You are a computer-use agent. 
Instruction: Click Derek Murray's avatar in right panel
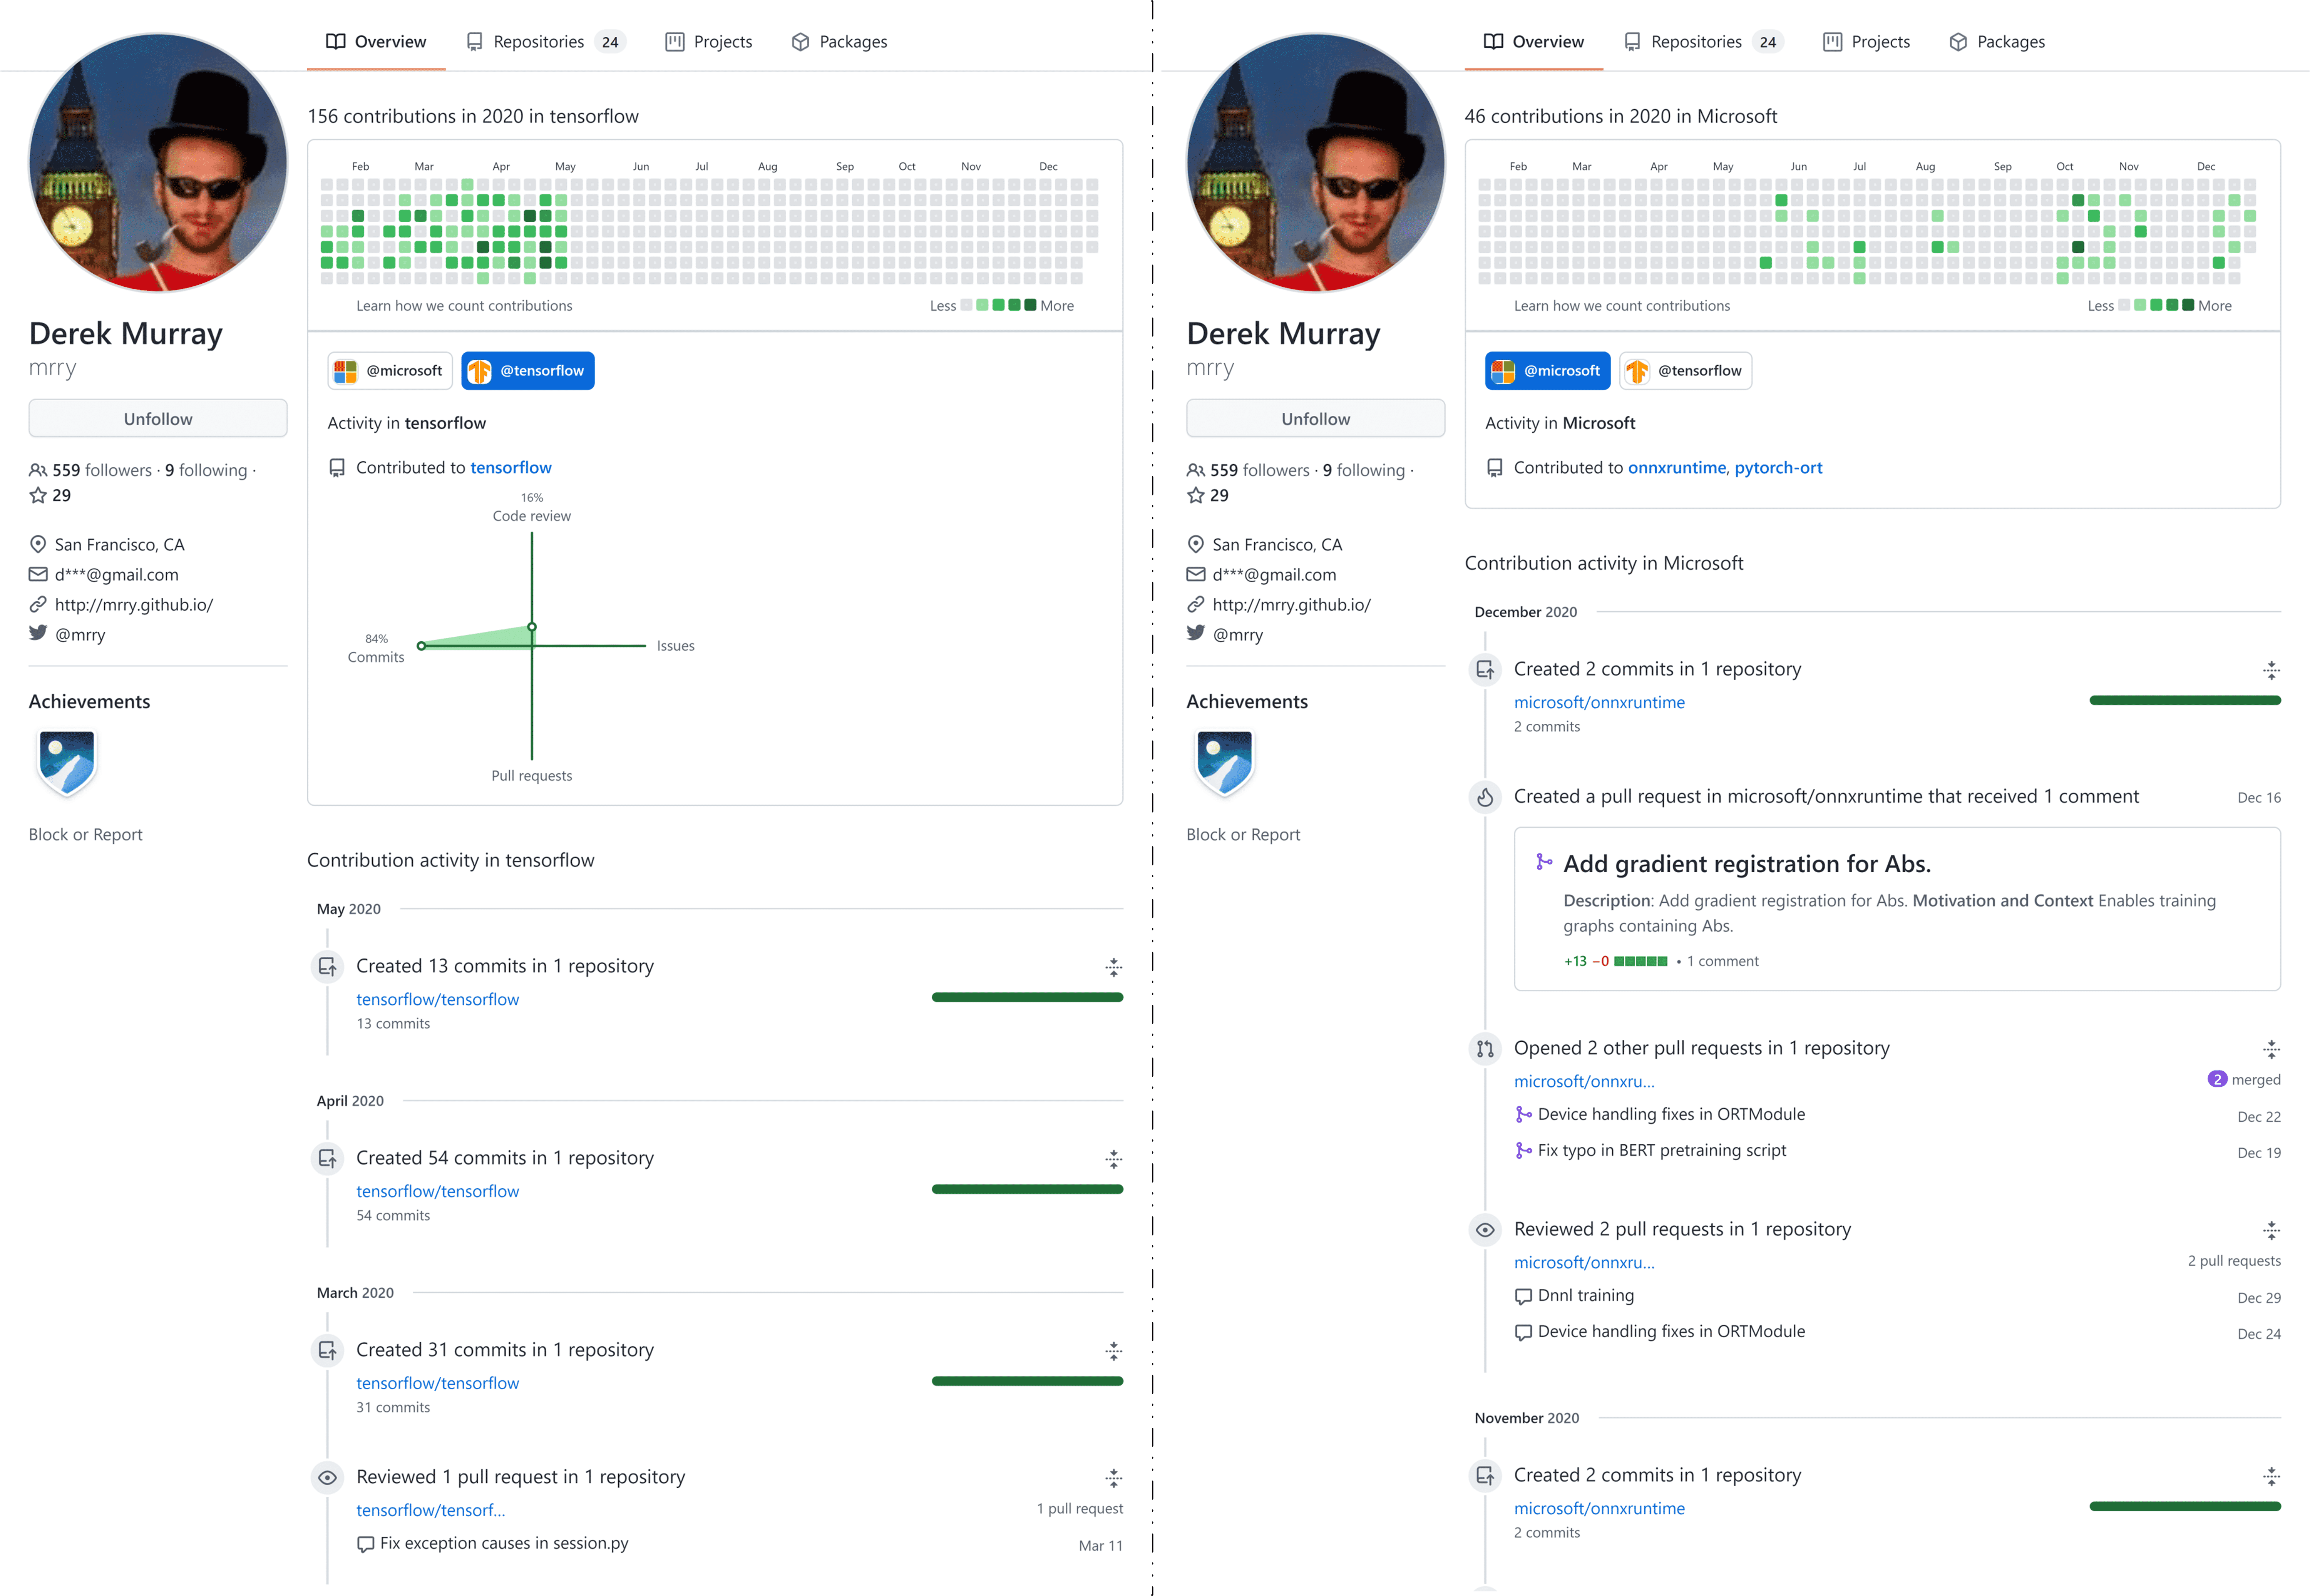click(1315, 163)
